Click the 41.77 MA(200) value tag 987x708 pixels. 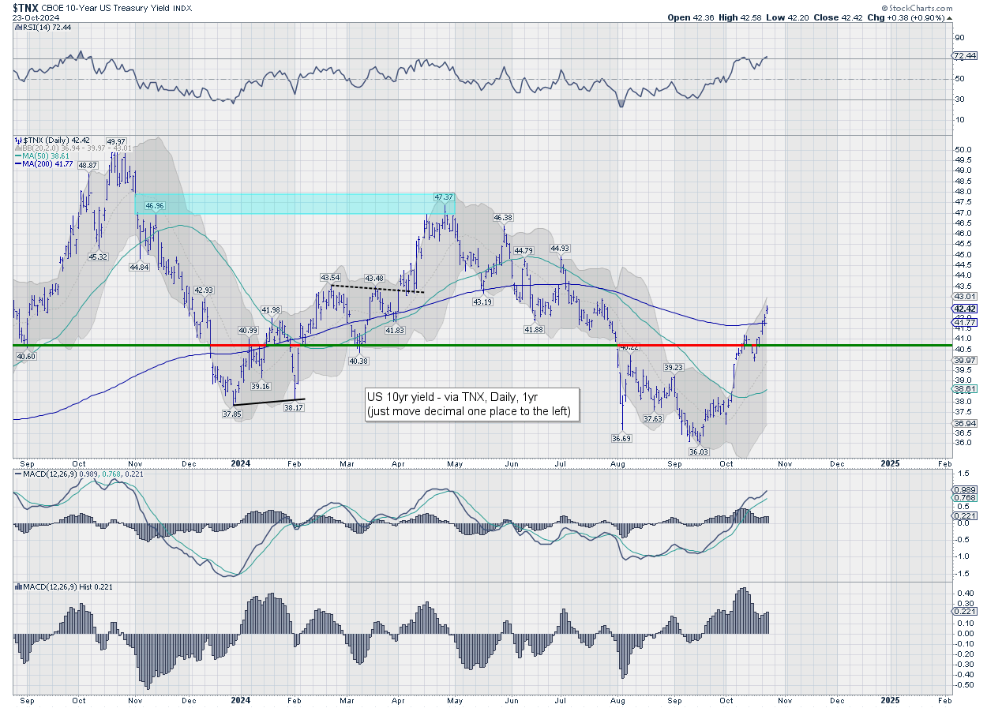click(x=966, y=323)
